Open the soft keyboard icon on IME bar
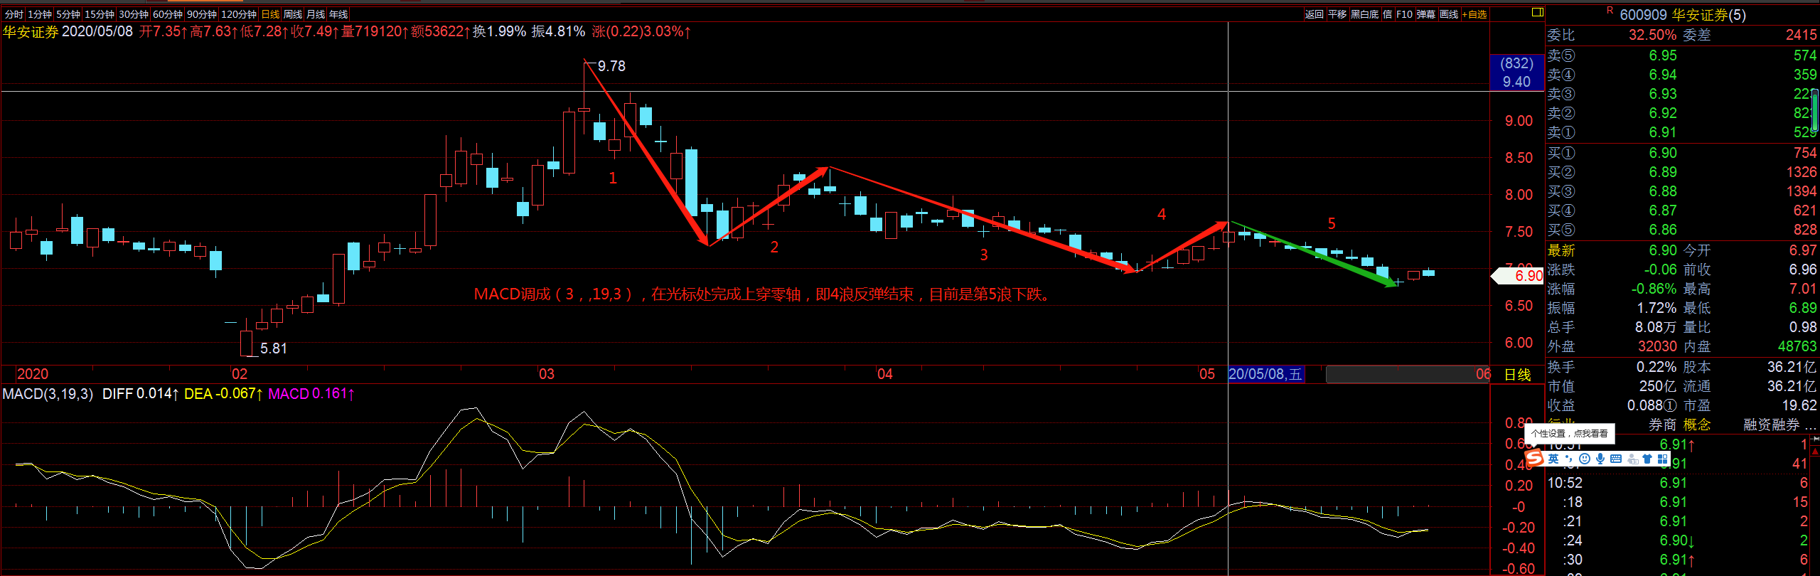Viewport: 1820px width, 576px height. coord(1616,459)
